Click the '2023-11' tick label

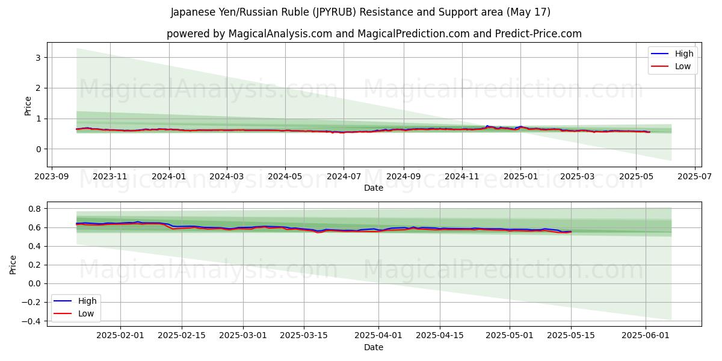110,177
